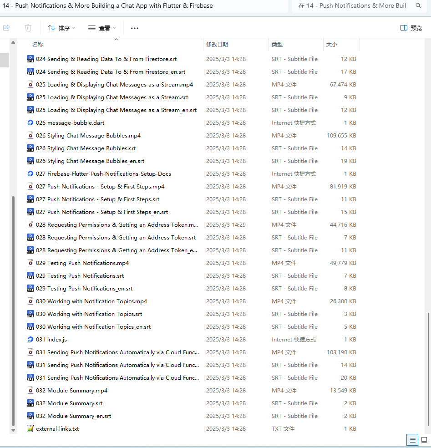Select 028 Requesting Permissions & Getting an Address Token.srt
Screen dimensions: 431x448
[116, 238]
